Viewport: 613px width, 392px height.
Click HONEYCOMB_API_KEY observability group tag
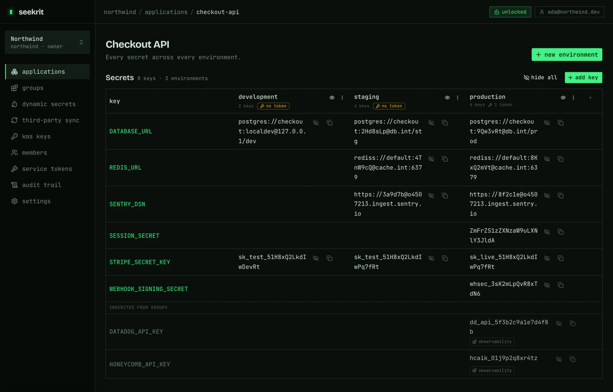tap(492, 371)
